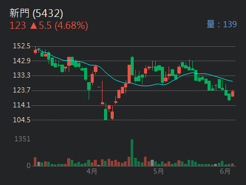Click the 1351 volume axis label

23,139
